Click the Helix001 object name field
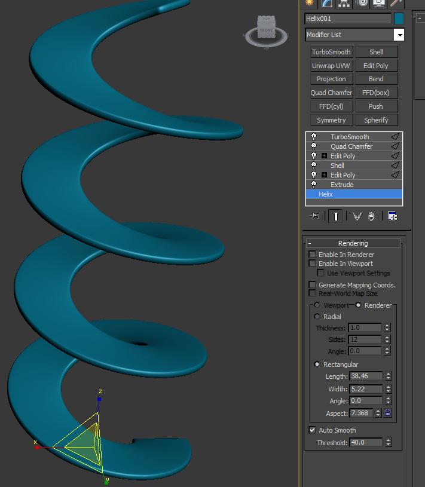 pyautogui.click(x=348, y=19)
